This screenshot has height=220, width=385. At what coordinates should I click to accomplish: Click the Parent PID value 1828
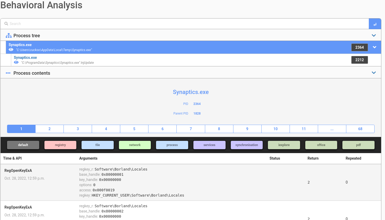pyautogui.click(x=197, y=114)
